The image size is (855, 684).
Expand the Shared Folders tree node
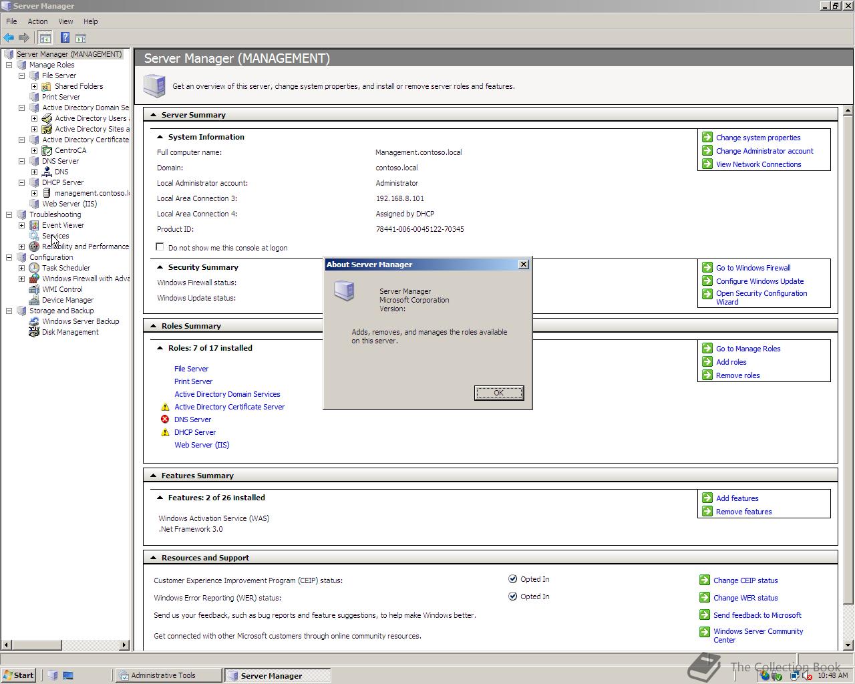[34, 86]
